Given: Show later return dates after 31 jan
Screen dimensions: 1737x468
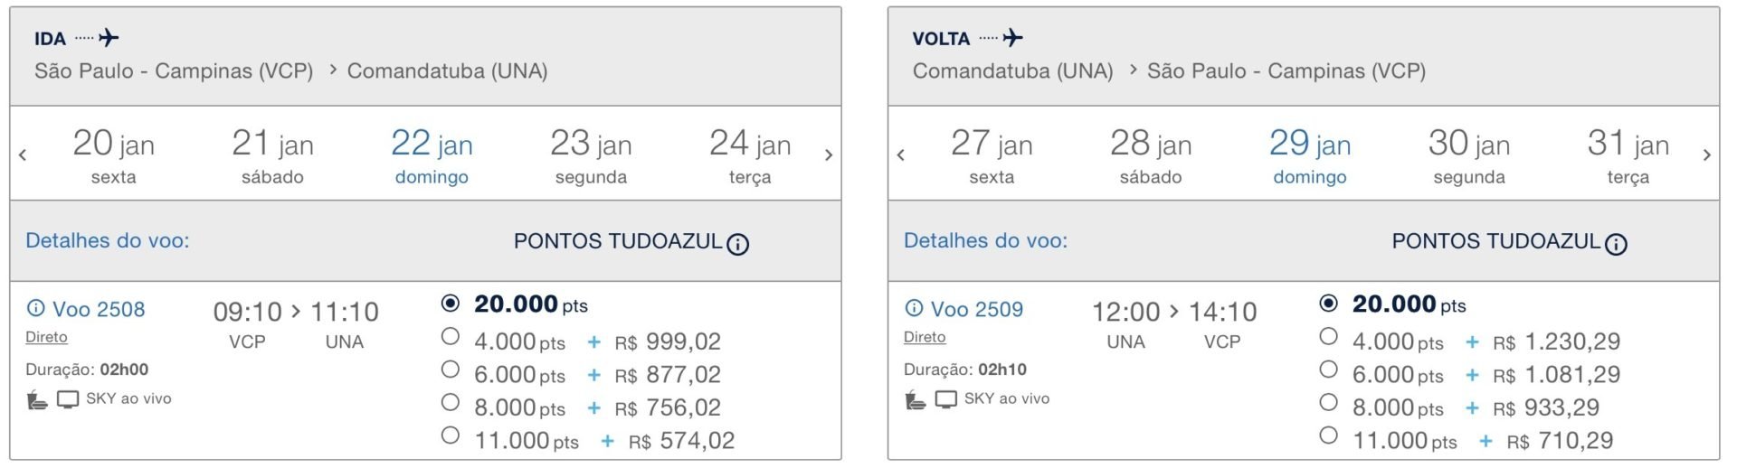Looking at the screenshot, I should [x=1707, y=155].
